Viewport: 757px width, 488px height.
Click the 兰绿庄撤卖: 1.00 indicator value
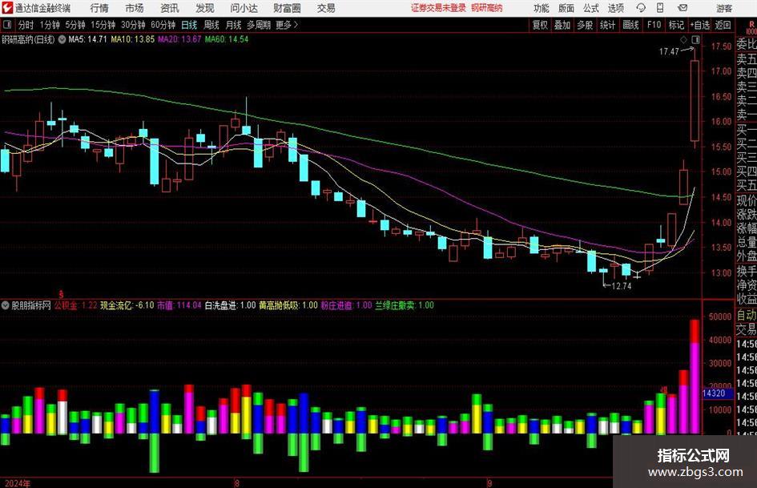click(x=405, y=305)
